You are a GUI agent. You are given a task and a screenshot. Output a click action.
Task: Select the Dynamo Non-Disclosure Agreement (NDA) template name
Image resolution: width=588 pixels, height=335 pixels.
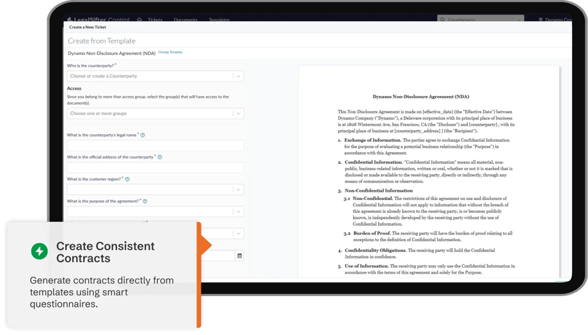[x=112, y=54]
